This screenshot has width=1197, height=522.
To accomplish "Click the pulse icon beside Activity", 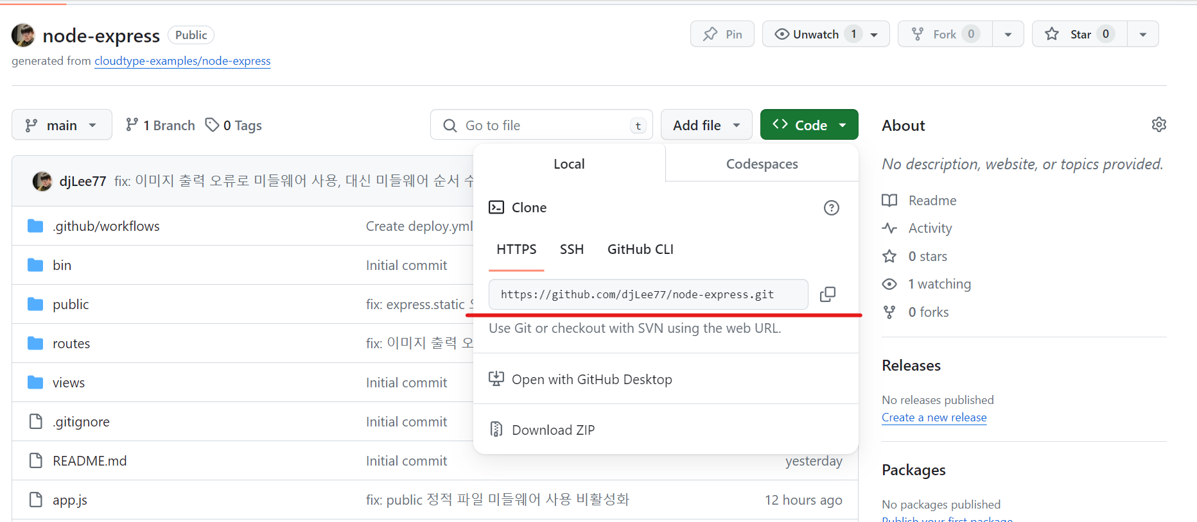I will coord(889,228).
